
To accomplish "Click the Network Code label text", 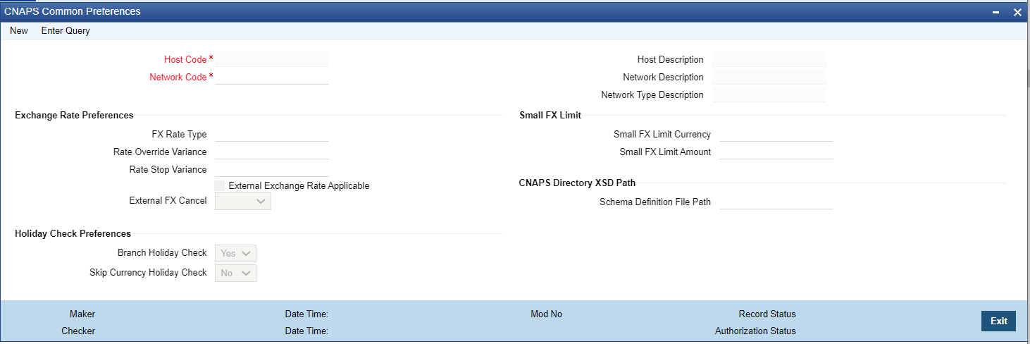I will [178, 77].
